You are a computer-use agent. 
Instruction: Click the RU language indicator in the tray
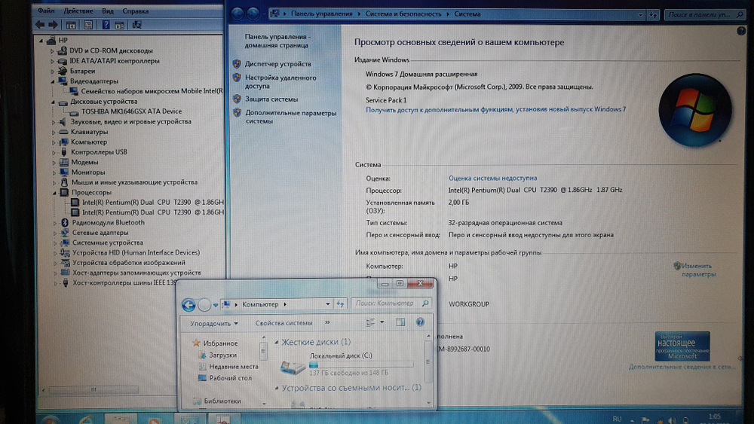tap(617, 419)
